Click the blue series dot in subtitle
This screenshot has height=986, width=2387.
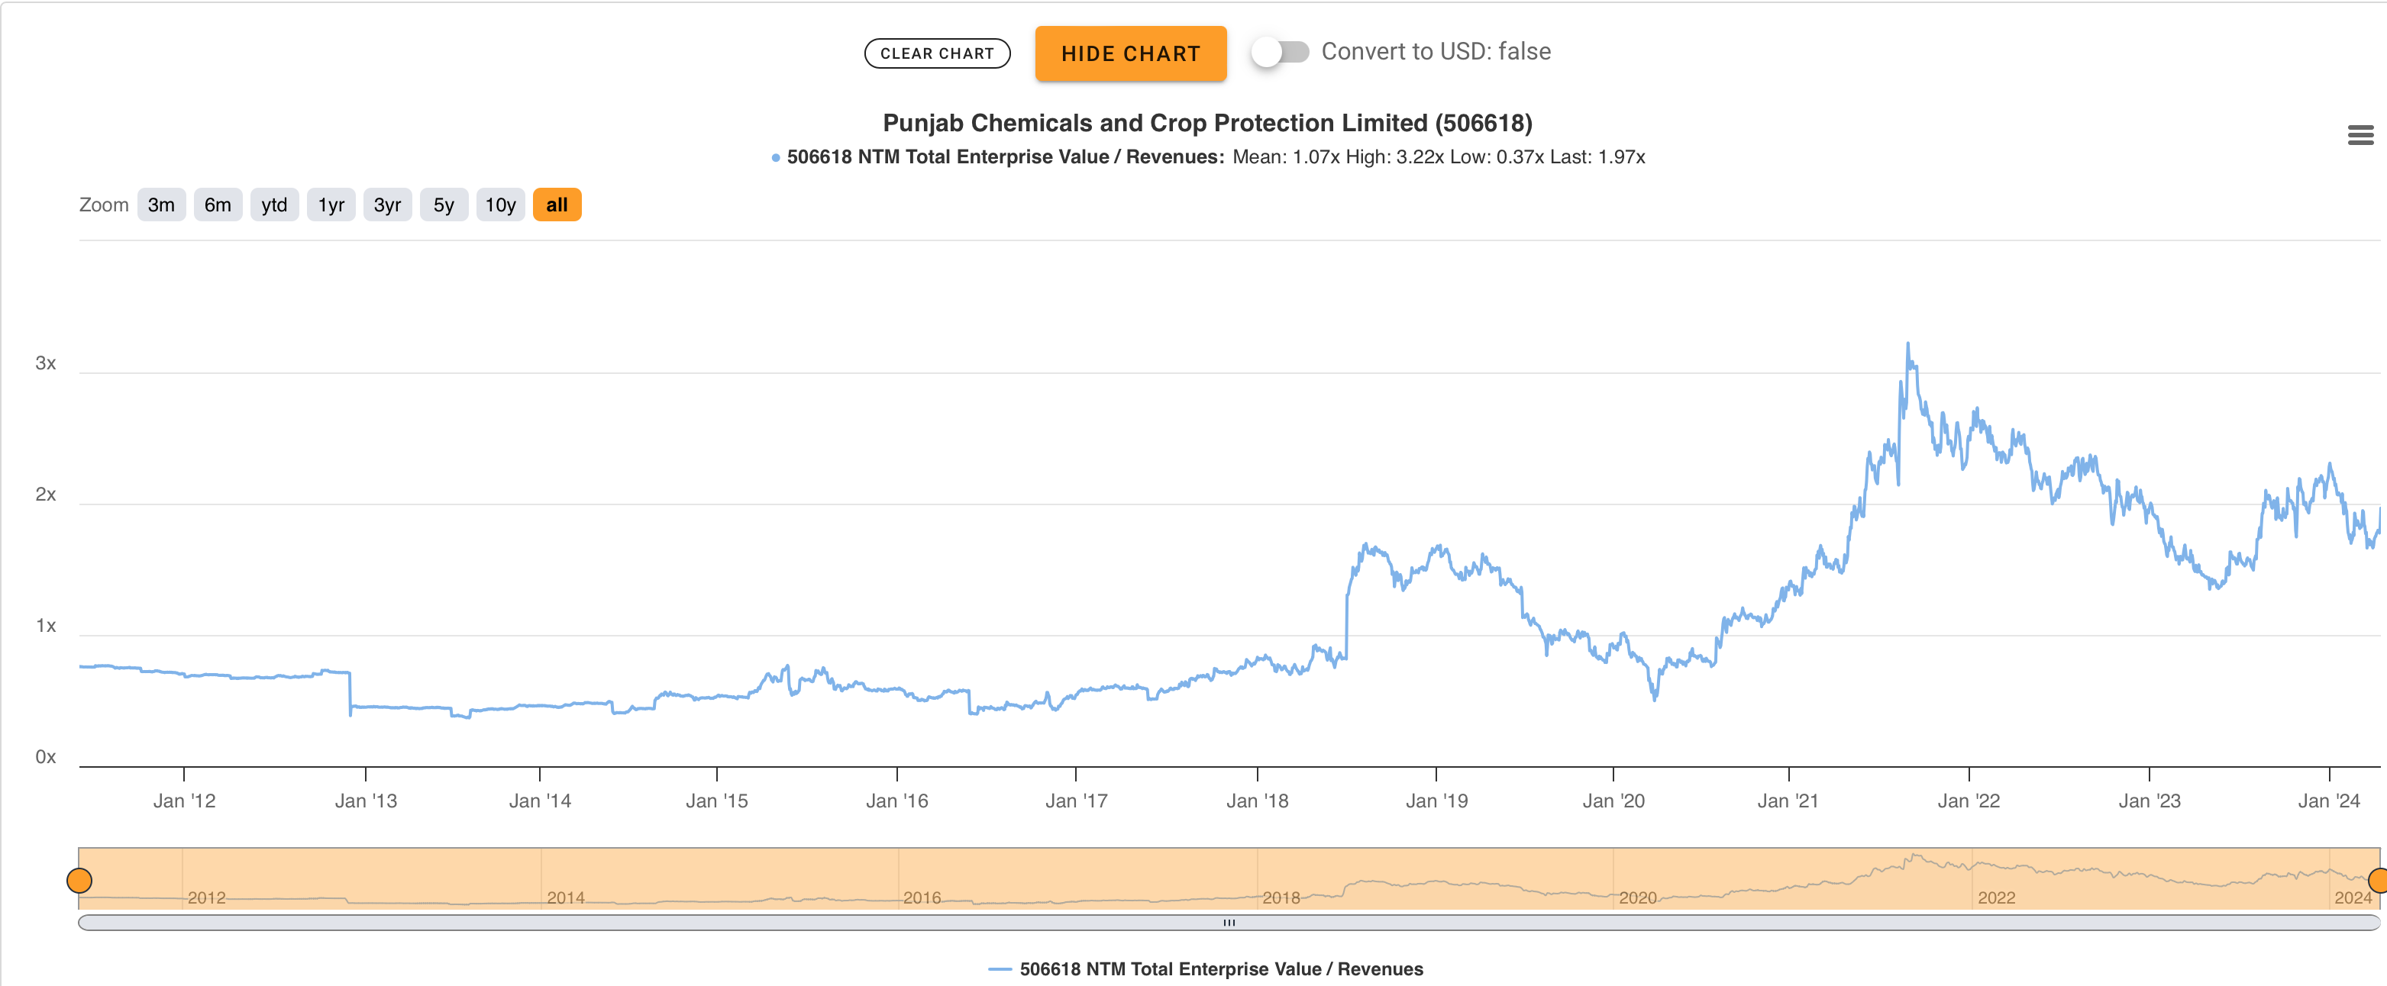click(776, 158)
